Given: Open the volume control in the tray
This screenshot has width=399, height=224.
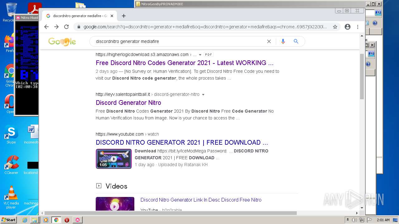Looking at the screenshot, I should point(354,220).
